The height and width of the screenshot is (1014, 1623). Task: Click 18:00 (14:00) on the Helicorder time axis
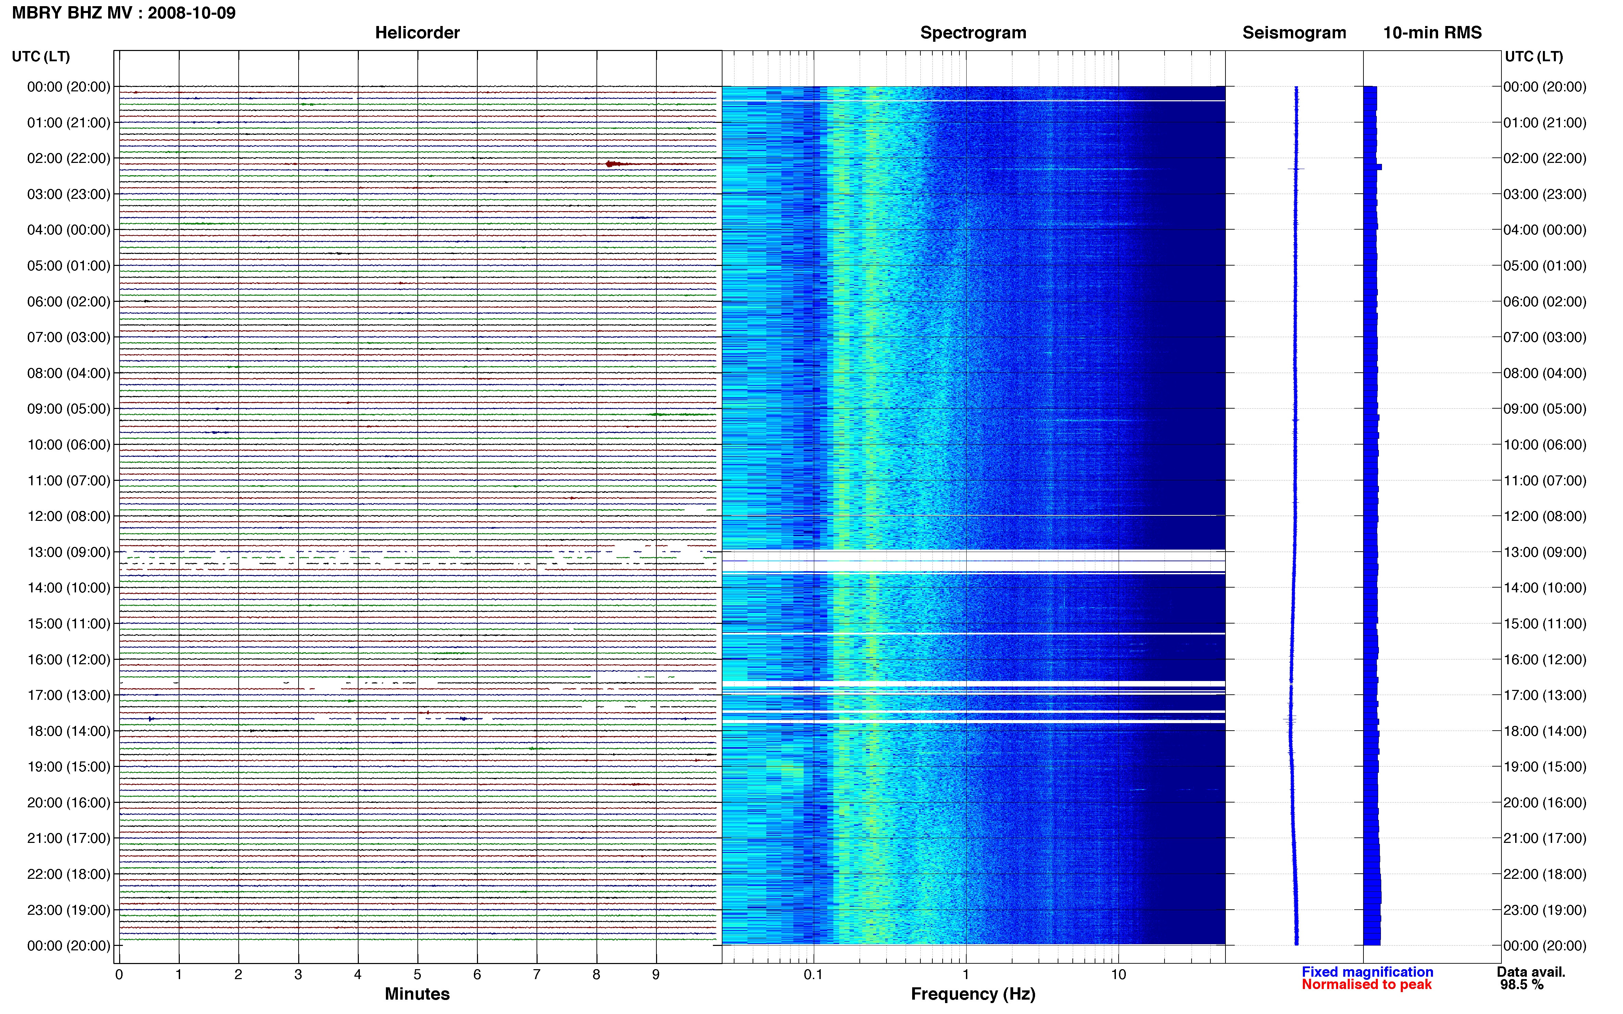click(68, 731)
